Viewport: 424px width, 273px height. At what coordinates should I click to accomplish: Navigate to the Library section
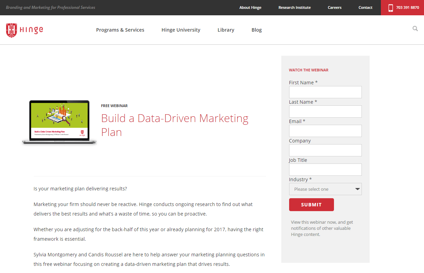(226, 30)
